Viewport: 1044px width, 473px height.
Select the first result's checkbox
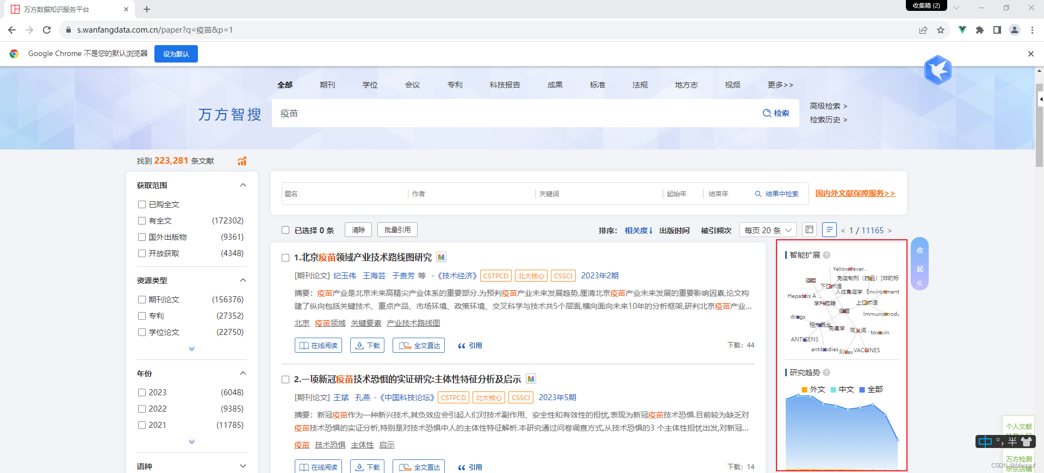(x=285, y=258)
